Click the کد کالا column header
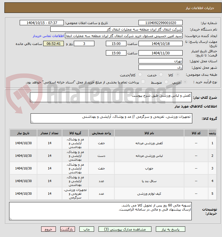 click(196, 133)
